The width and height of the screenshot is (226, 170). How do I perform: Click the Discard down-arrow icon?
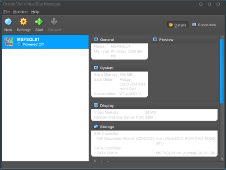(54, 22)
